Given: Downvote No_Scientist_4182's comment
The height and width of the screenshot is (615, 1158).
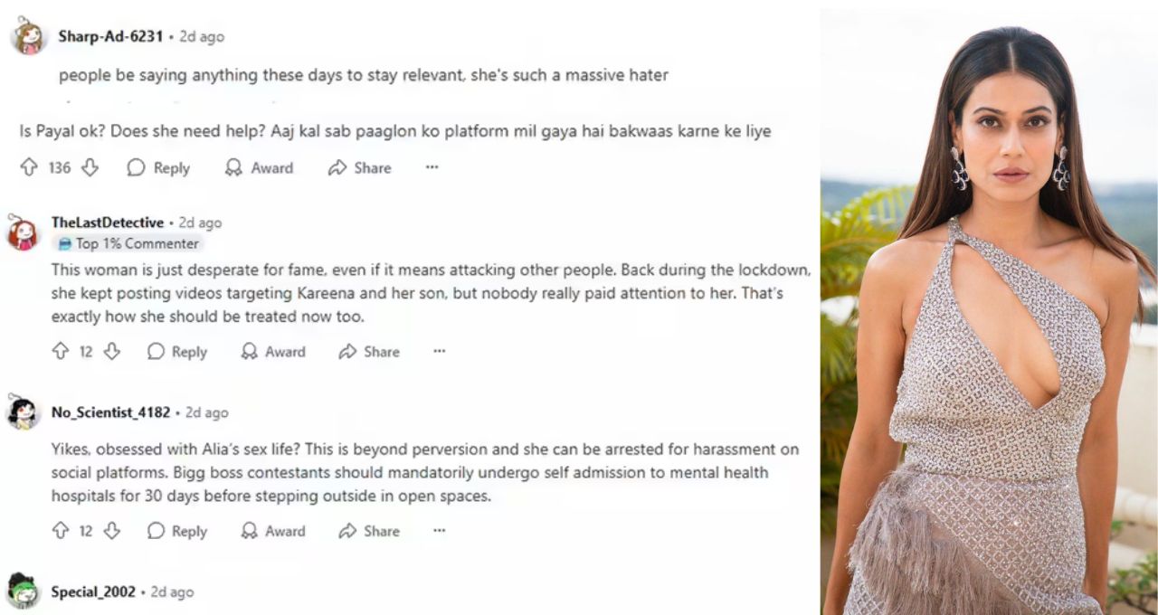Looking at the screenshot, I should tap(111, 531).
